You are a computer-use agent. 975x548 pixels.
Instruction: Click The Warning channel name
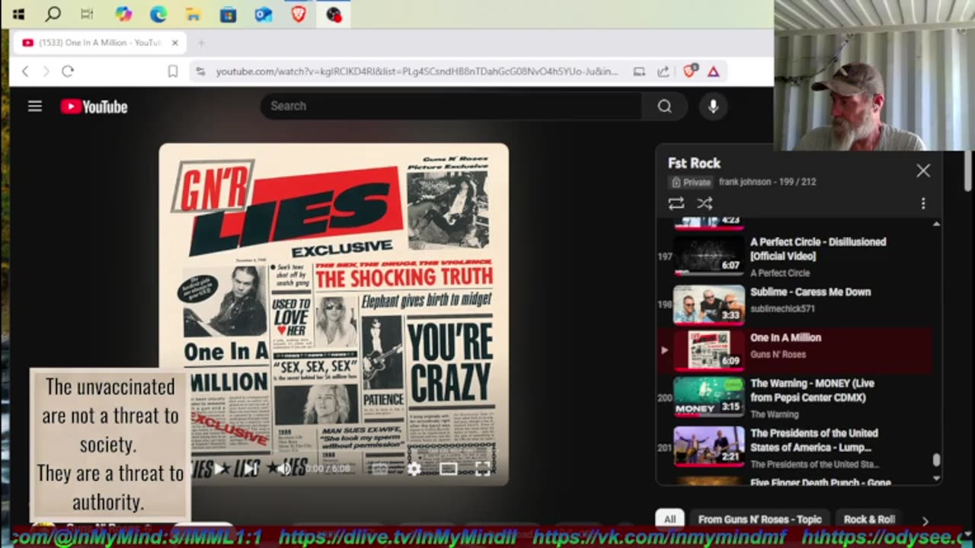(x=775, y=414)
